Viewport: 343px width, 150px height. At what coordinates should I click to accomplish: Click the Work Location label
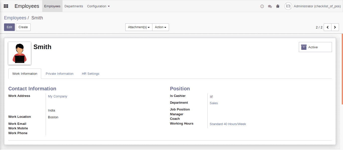[x=20, y=117]
